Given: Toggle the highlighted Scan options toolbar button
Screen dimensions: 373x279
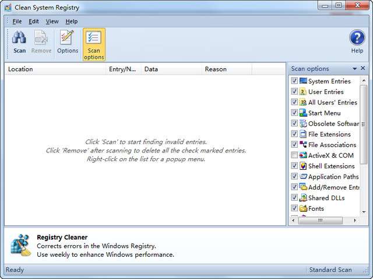Looking at the screenshot, I should pyautogui.click(x=94, y=44).
